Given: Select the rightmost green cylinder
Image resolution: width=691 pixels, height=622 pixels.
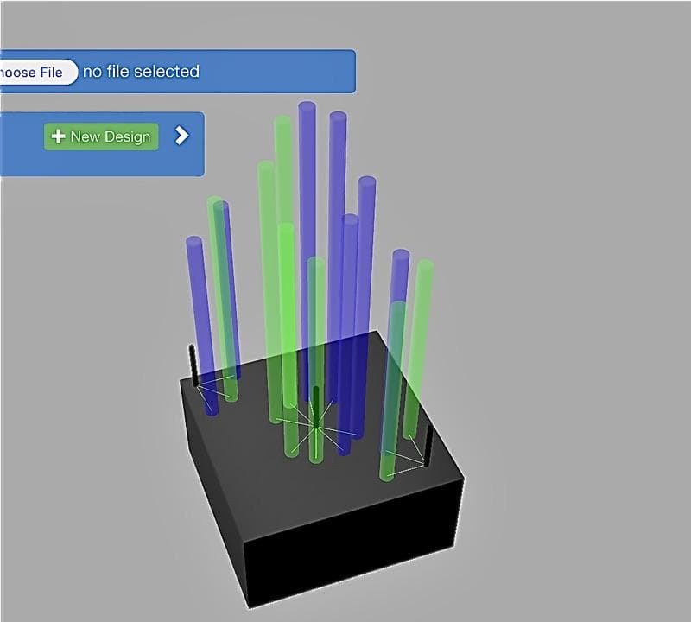Looking at the screenshot, I should point(419,348).
